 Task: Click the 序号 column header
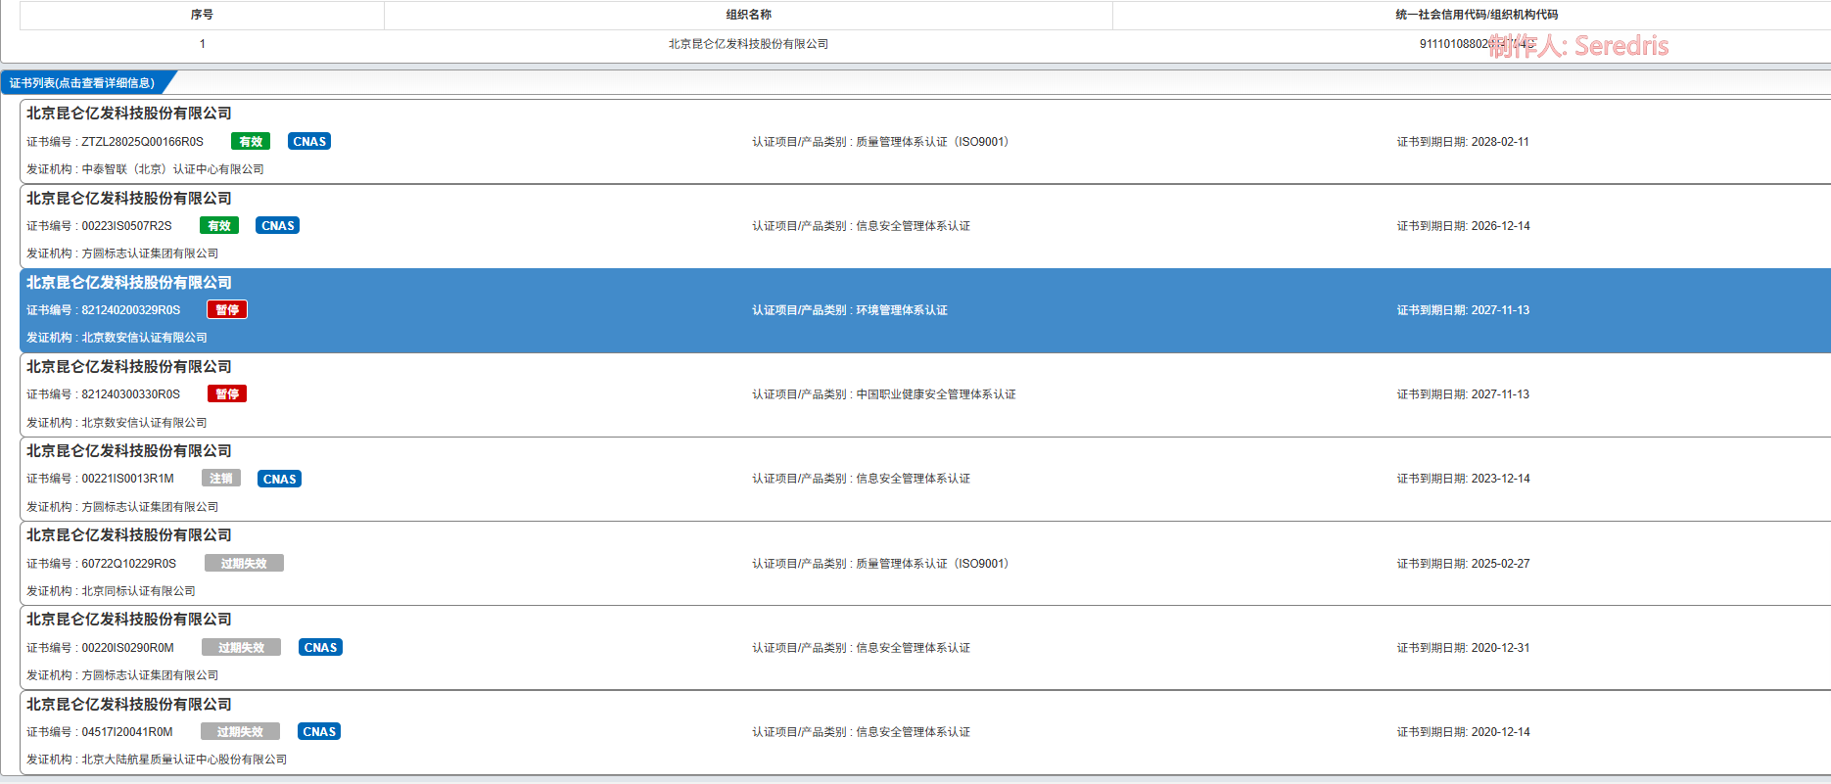click(202, 15)
